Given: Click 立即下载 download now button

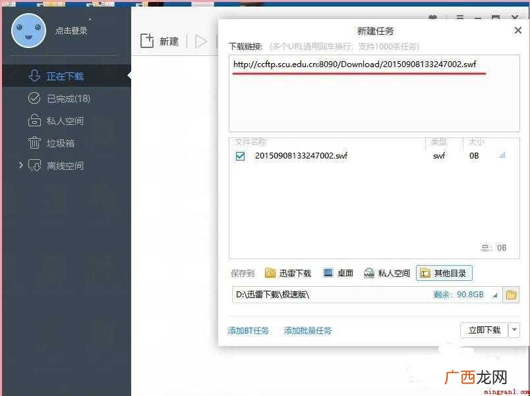Looking at the screenshot, I should (x=484, y=330).
